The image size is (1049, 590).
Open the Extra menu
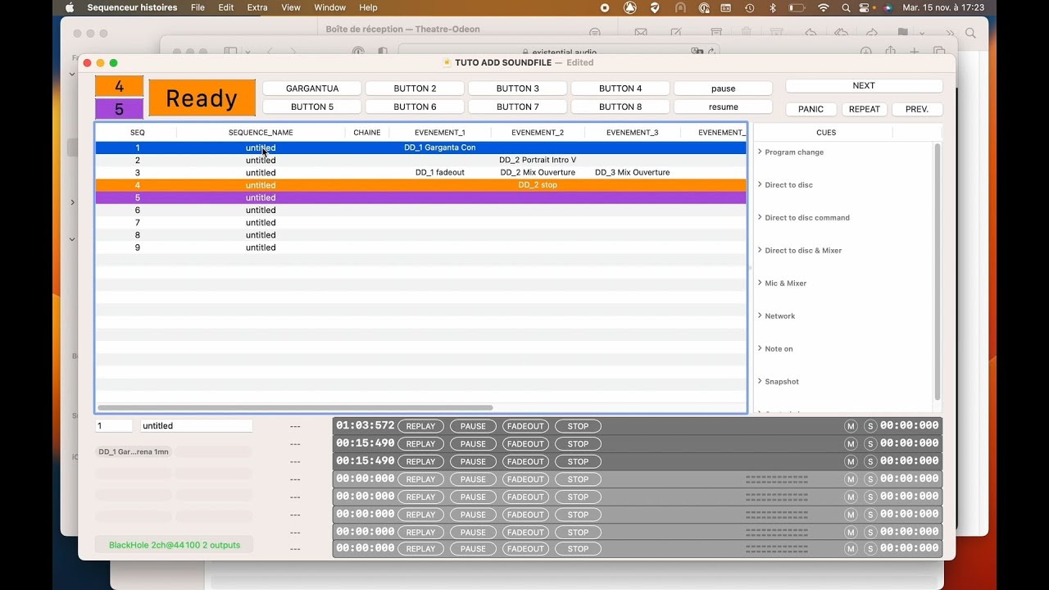coord(257,7)
